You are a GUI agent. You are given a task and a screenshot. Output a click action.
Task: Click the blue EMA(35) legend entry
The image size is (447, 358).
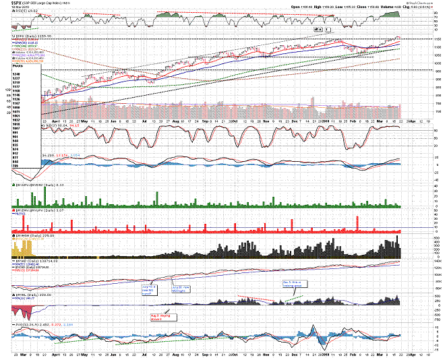click(24, 42)
